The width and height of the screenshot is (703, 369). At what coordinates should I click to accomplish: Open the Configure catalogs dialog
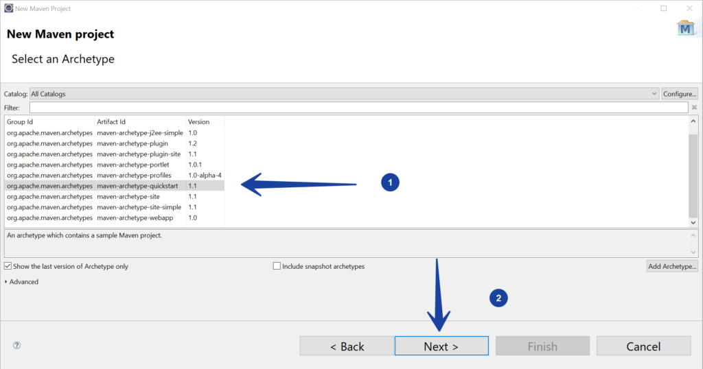(x=680, y=93)
